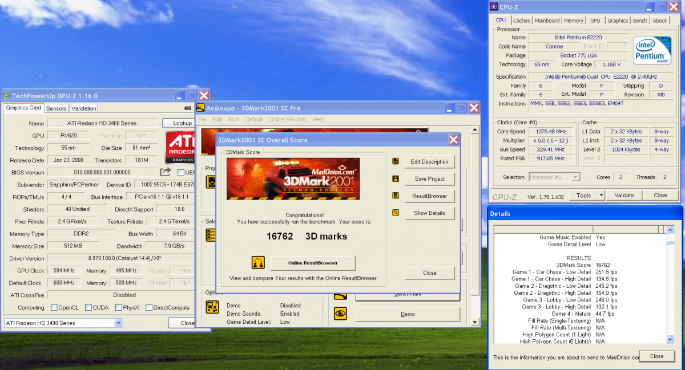This screenshot has height=370, width=685.
Task: Click the Edit Description button
Action: pyautogui.click(x=429, y=161)
